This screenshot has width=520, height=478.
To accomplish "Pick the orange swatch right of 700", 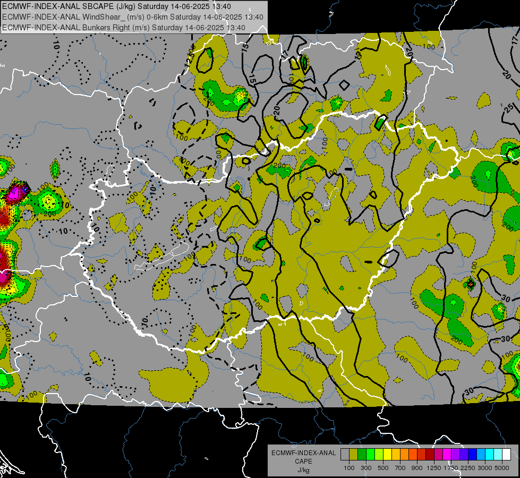I will pos(404,454).
